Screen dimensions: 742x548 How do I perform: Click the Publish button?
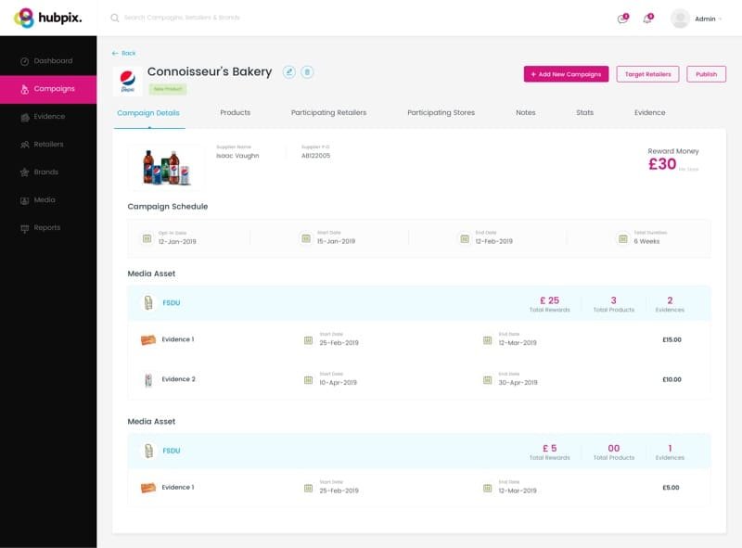(706, 74)
